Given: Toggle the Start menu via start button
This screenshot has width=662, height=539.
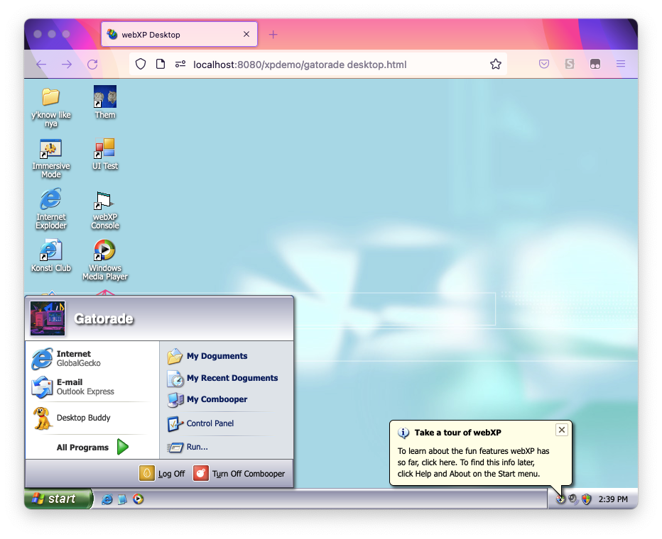Looking at the screenshot, I should coord(58,499).
